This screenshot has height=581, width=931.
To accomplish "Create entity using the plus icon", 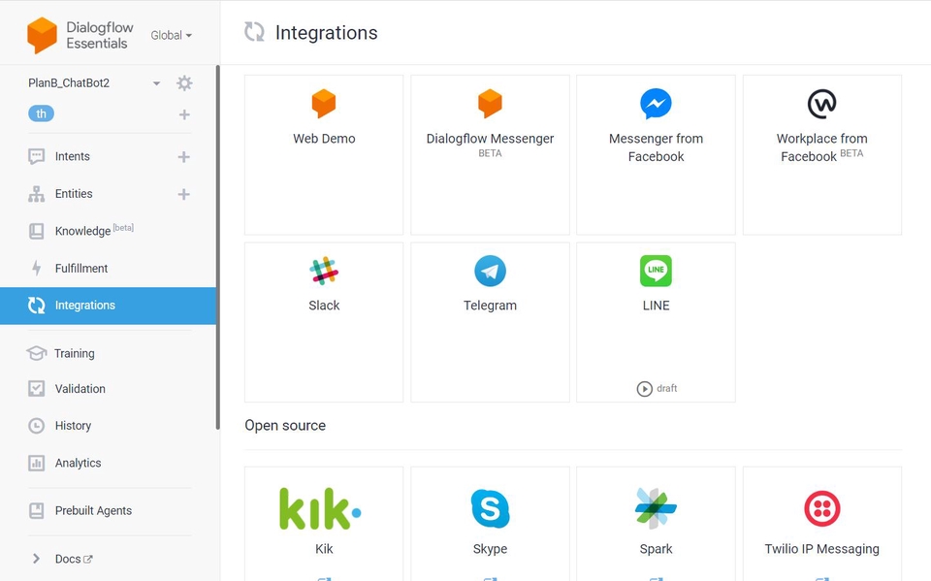I will tap(183, 194).
